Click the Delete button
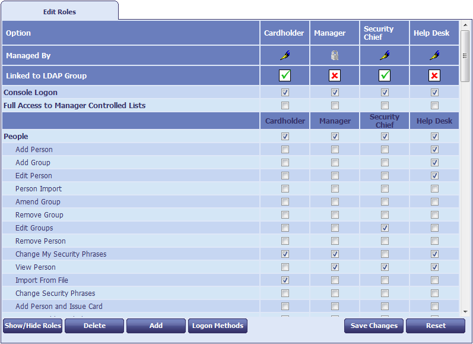 94,326
